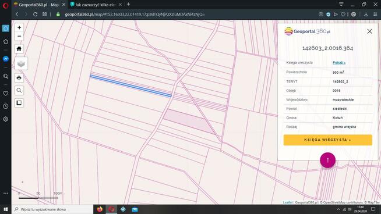
Task: Open sidebar three-dots more options
Action: [x=6, y=193]
